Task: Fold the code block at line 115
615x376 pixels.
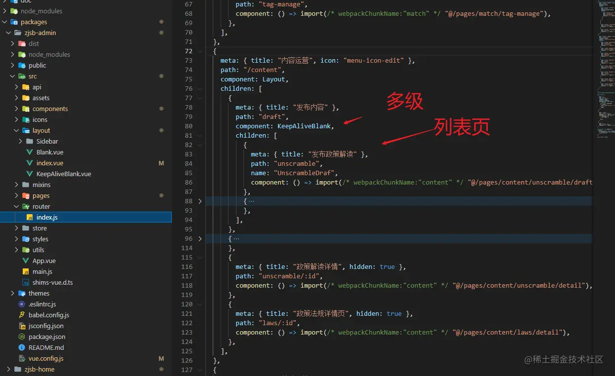Action: coord(200,257)
